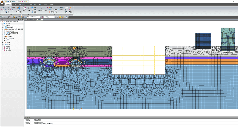This screenshot has height=127, width=238.
Task: Select the Circle (원) tool
Action: [7, 10]
